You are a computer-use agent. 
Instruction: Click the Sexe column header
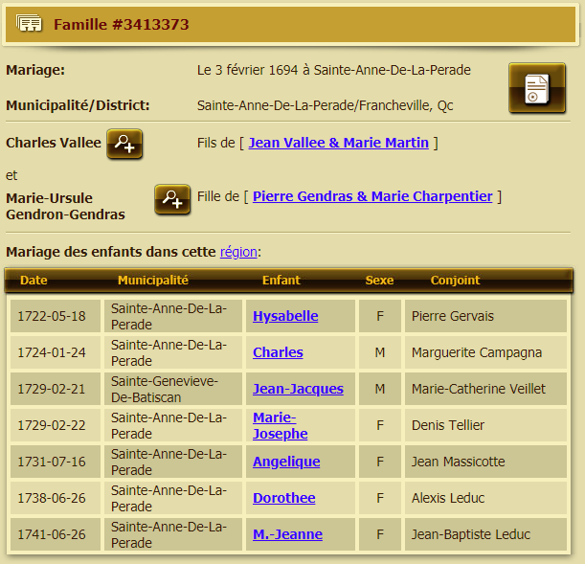click(x=379, y=281)
